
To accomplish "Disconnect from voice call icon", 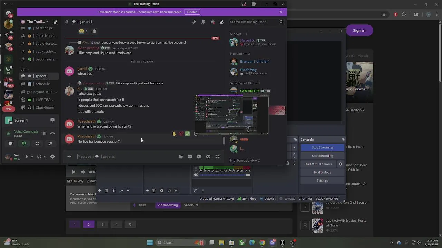I will coord(52,133).
